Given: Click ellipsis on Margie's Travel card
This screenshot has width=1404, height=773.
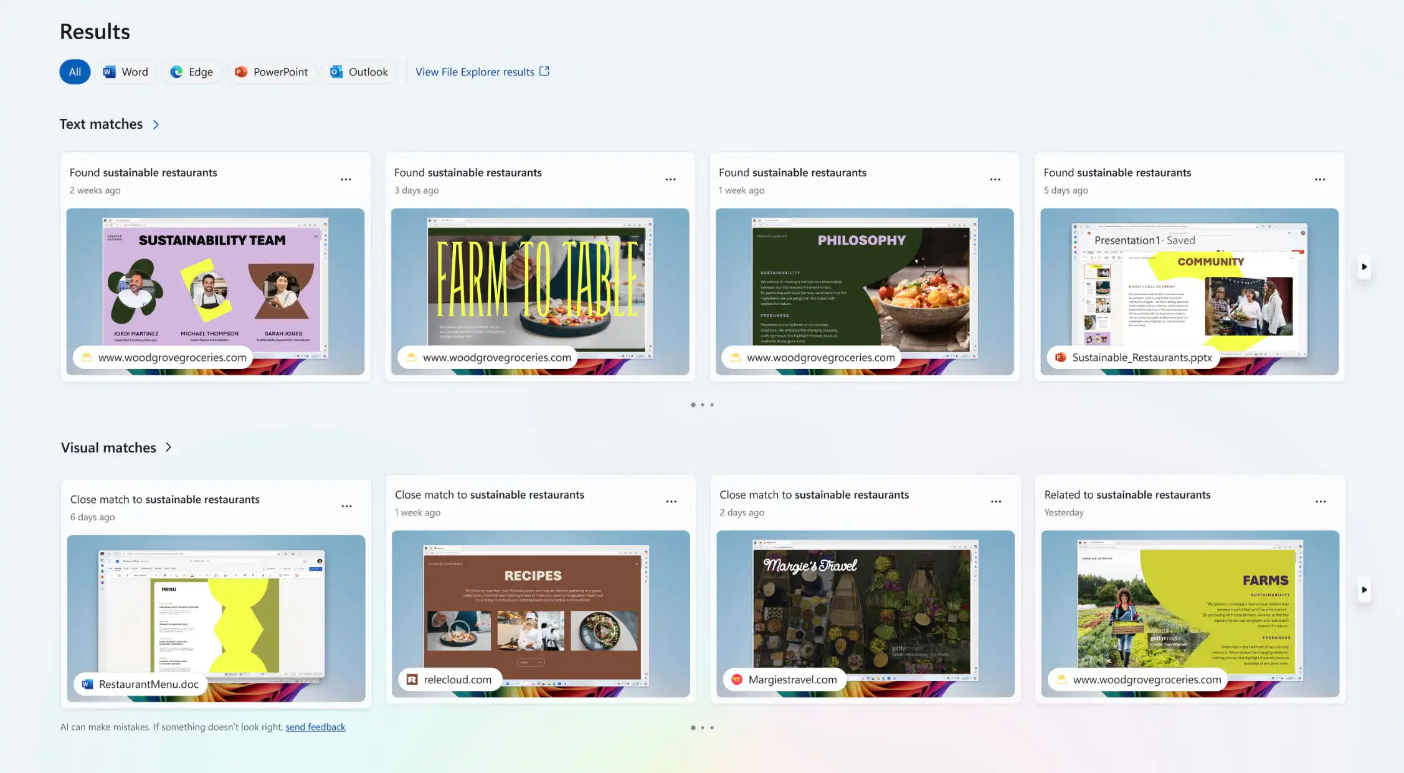Looking at the screenshot, I should click(x=995, y=502).
